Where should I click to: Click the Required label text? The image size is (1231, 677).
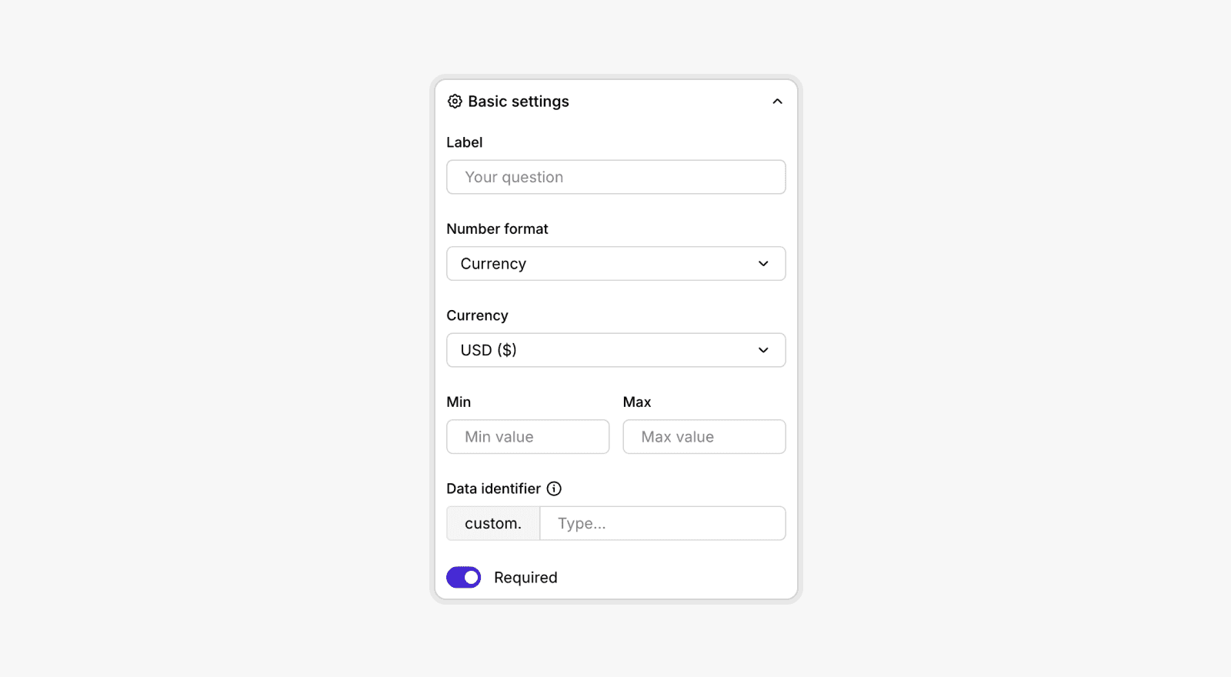click(x=525, y=577)
